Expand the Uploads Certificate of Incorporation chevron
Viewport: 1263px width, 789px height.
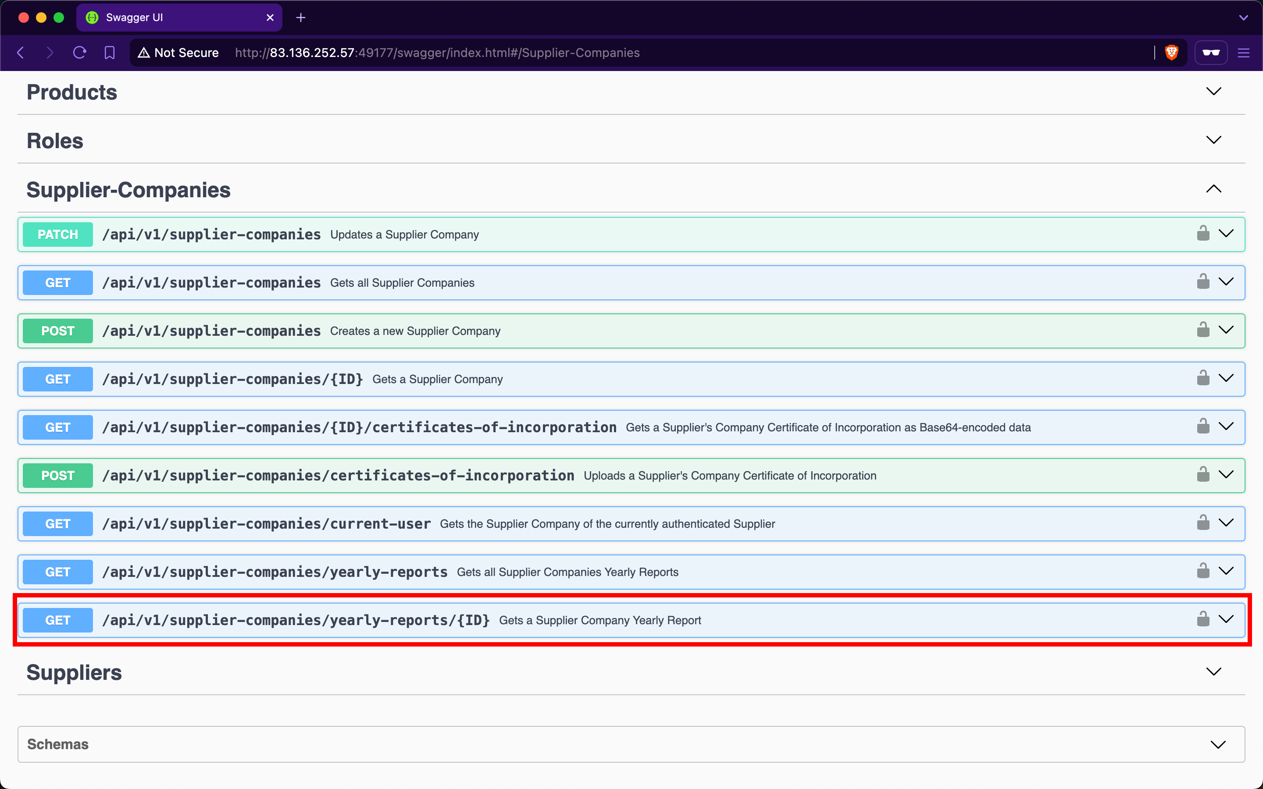tap(1226, 474)
